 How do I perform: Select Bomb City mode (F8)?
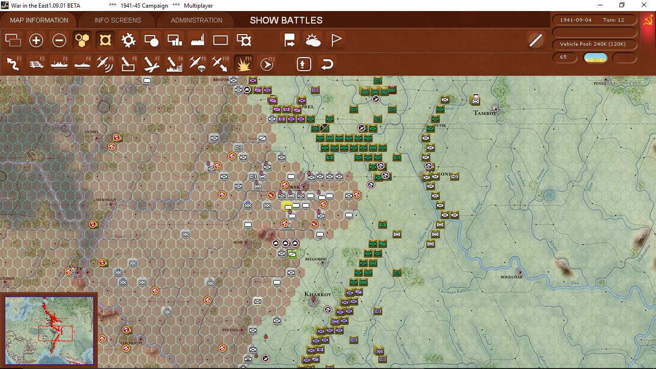tap(174, 63)
